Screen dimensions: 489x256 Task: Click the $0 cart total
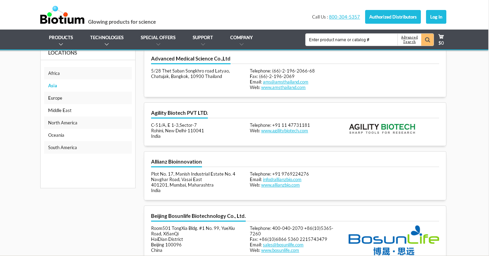pyautogui.click(x=441, y=43)
